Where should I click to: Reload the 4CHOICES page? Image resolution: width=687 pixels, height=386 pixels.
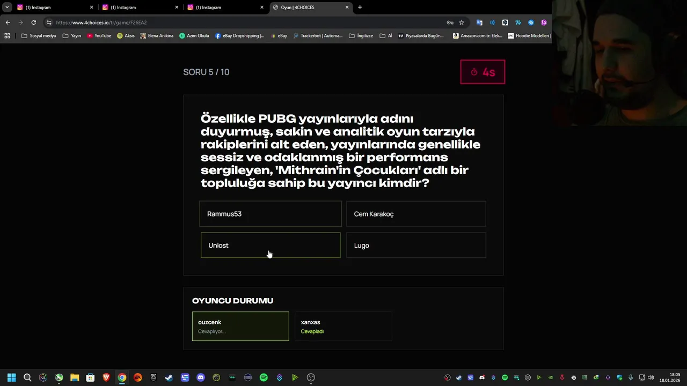33,23
